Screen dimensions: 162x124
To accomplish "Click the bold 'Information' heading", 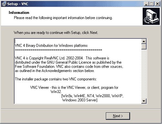I will 19,13.
